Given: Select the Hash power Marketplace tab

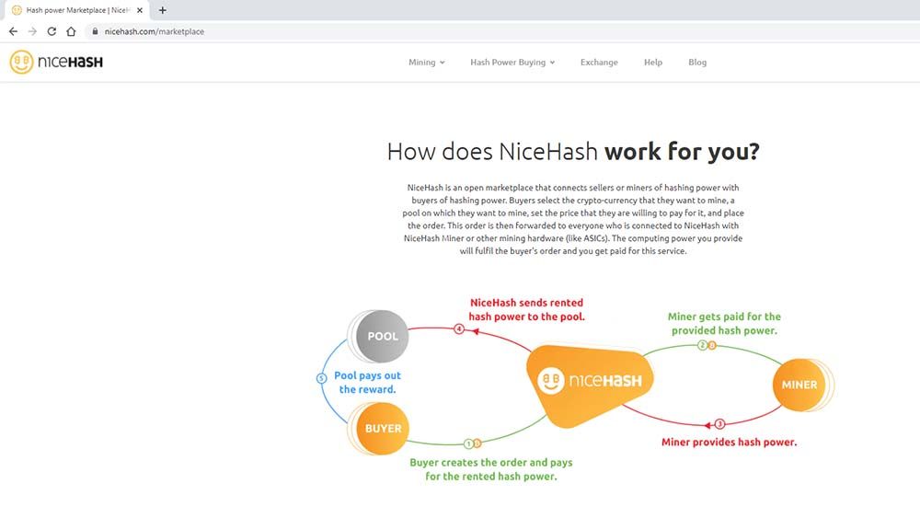Looking at the screenshot, I should (74, 10).
